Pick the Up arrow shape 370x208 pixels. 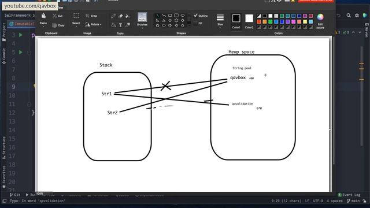pos(183,25)
